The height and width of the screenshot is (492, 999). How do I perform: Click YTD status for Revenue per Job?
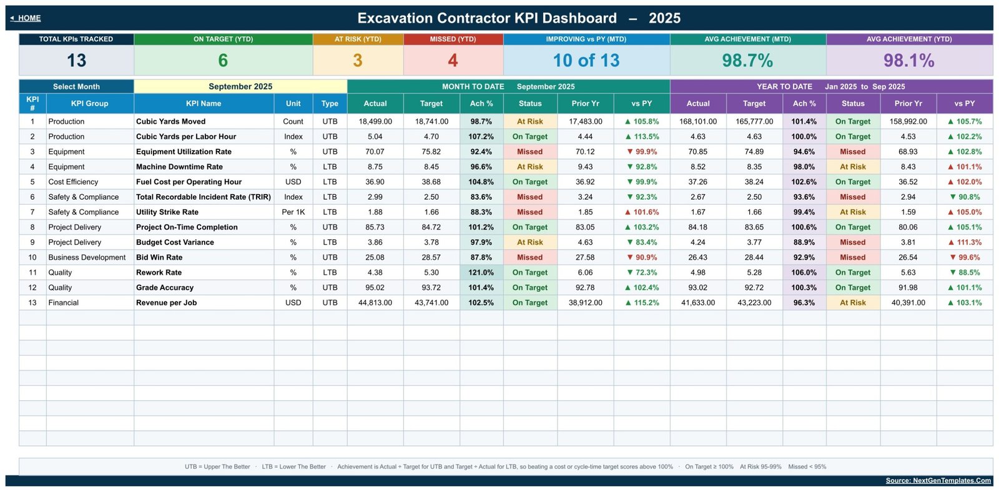[853, 303]
